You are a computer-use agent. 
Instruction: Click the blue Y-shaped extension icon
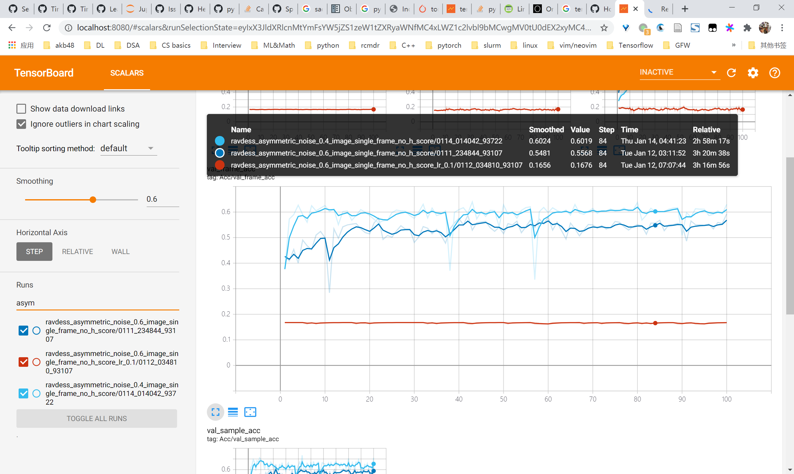(626, 28)
